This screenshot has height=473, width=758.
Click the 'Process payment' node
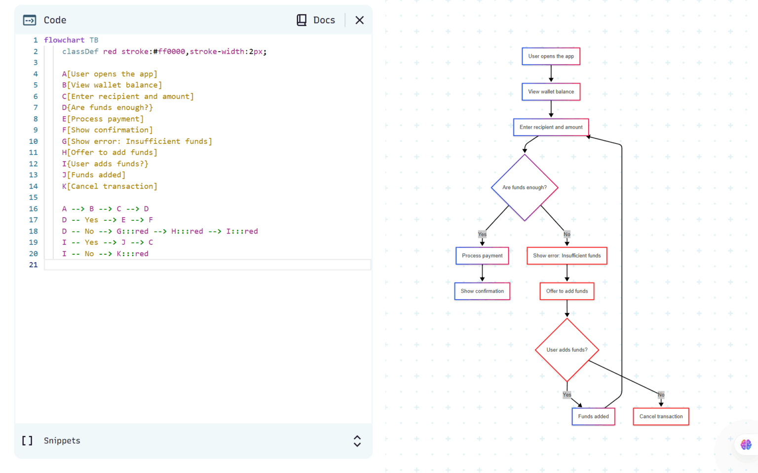482,256
